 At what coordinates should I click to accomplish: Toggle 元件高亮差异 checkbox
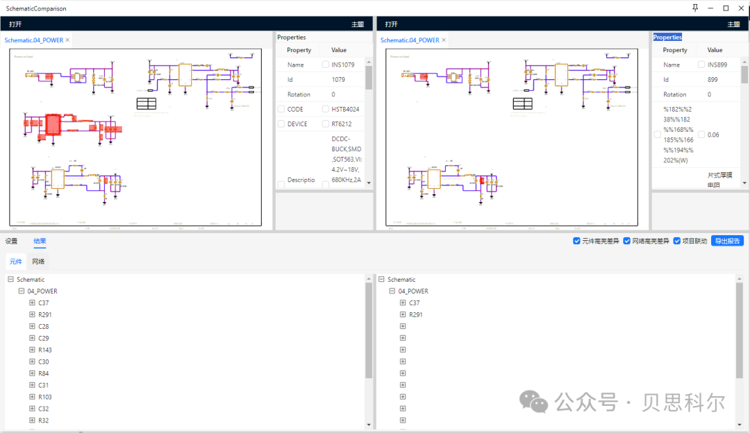[x=576, y=241]
